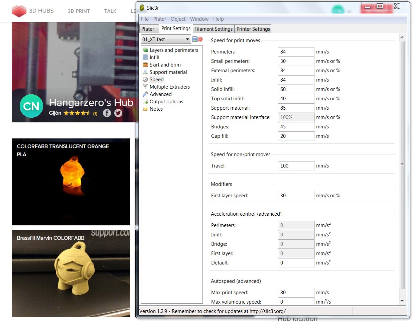413x322 pixels.
Task: Open the File menu
Action: point(145,19)
